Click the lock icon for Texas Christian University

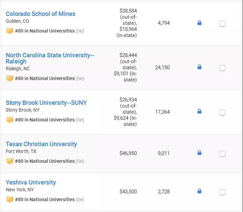(x=199, y=153)
